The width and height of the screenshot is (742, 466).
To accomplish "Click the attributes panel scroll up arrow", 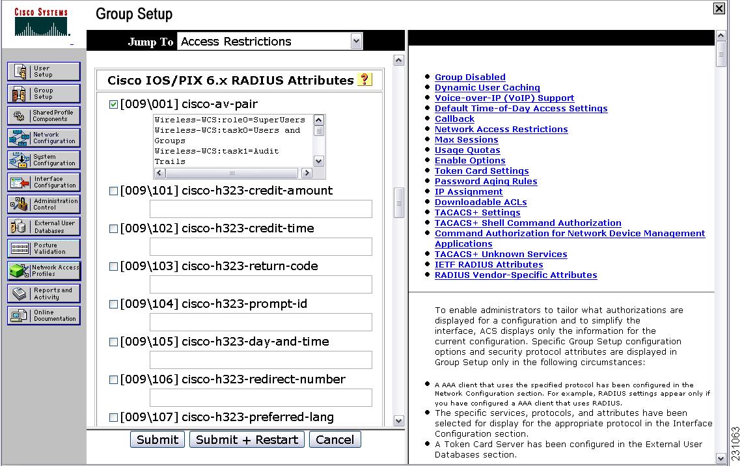I will point(399,60).
